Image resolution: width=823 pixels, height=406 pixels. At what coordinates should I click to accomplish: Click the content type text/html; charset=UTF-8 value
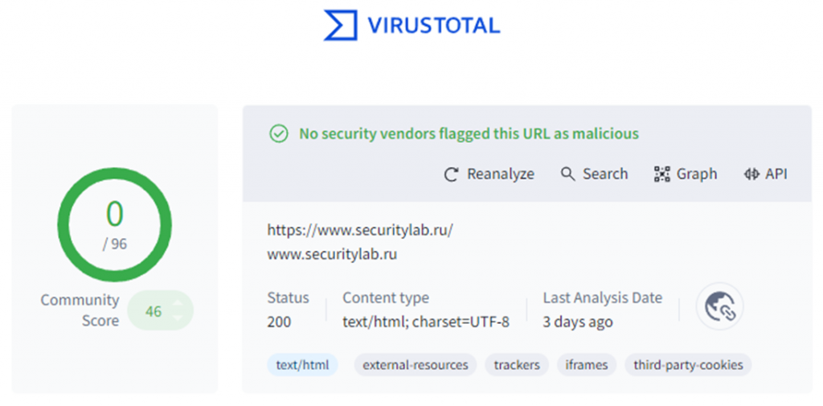pyautogui.click(x=426, y=322)
